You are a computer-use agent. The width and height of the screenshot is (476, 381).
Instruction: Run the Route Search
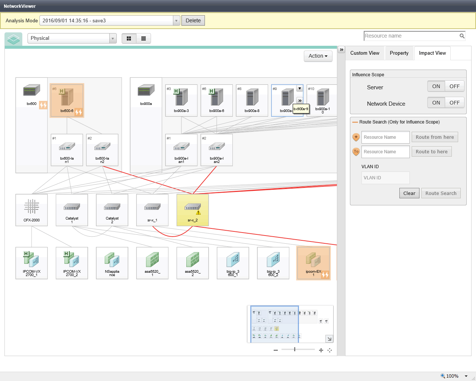click(x=441, y=193)
